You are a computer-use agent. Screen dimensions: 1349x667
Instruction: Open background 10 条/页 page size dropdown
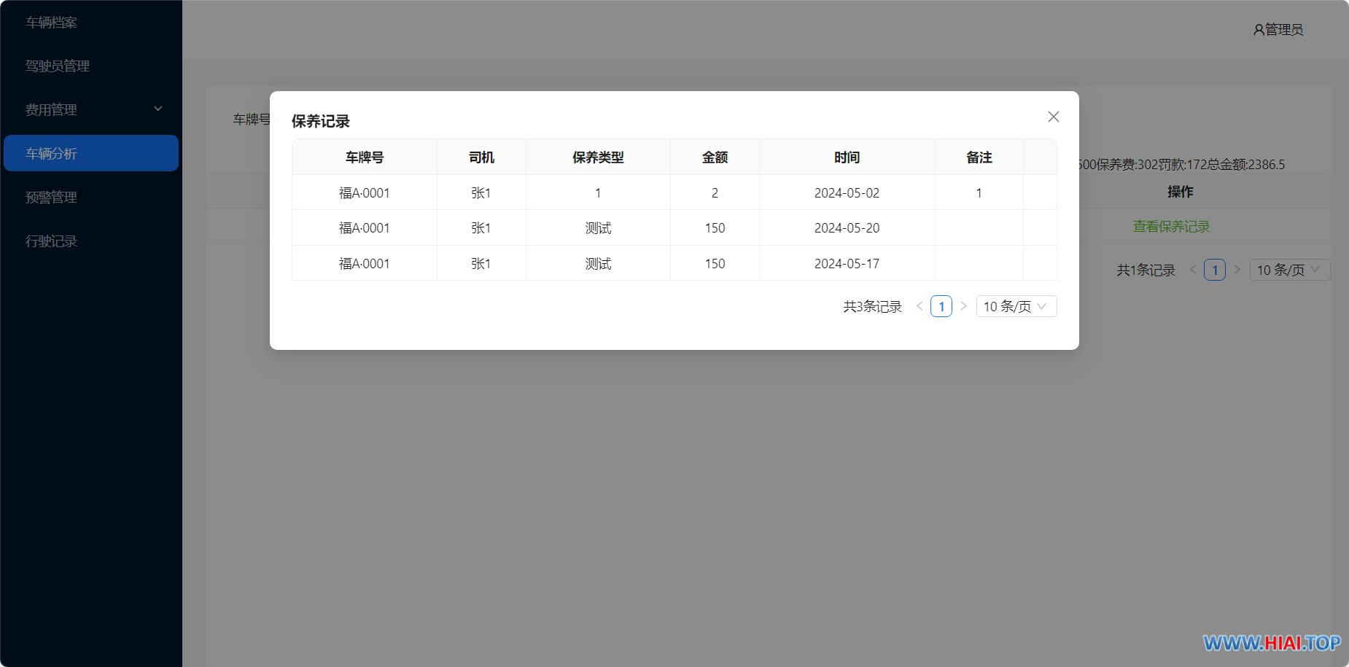(x=1290, y=270)
